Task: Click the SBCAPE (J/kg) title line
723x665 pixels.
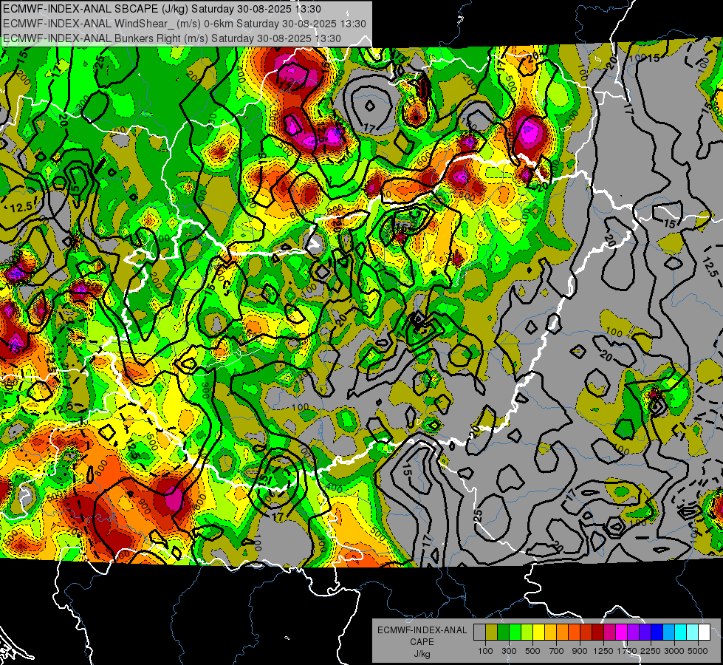Action: [x=162, y=9]
